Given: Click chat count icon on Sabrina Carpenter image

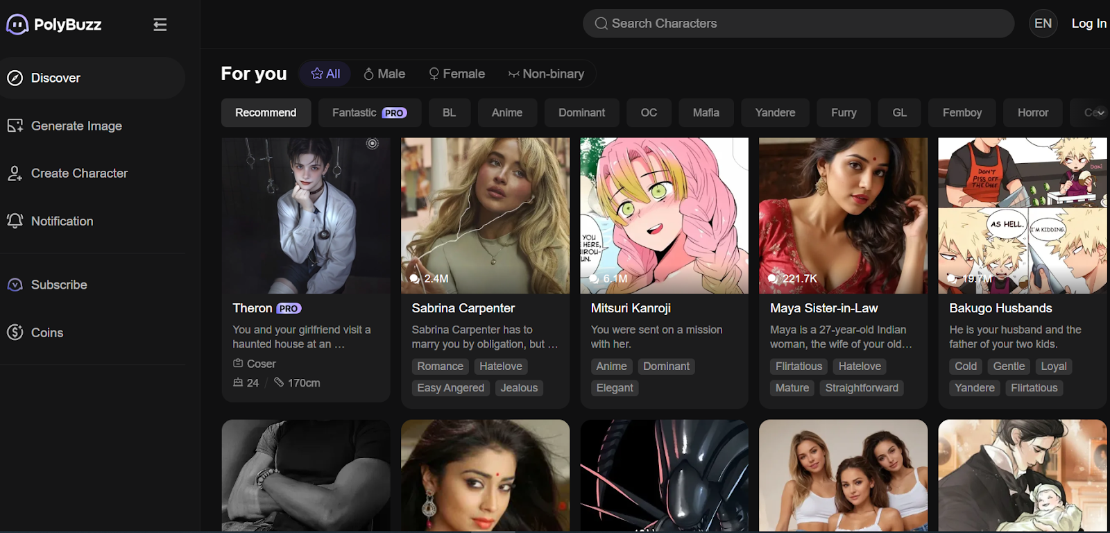Looking at the screenshot, I should point(415,278).
